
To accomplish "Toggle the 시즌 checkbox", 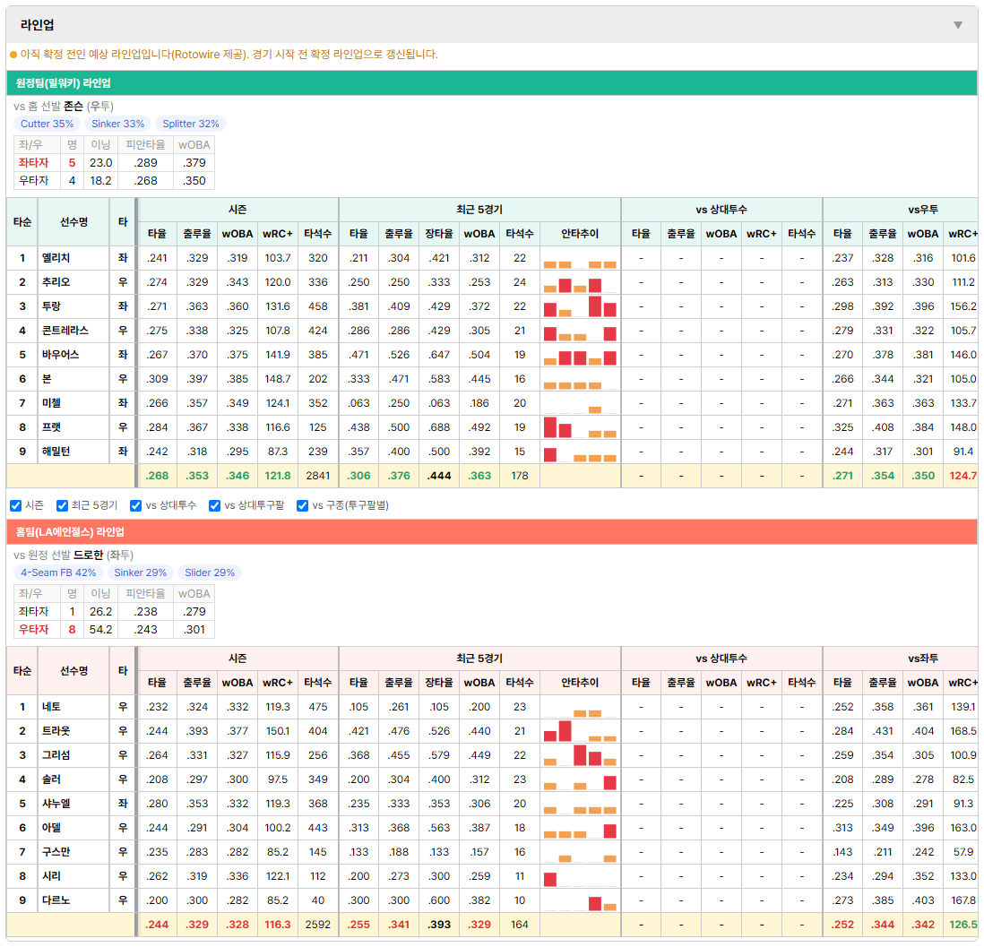I will 16,506.
